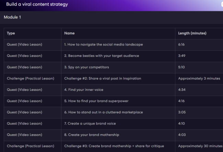Click the Type column header
223x152 pixels.
11,33
